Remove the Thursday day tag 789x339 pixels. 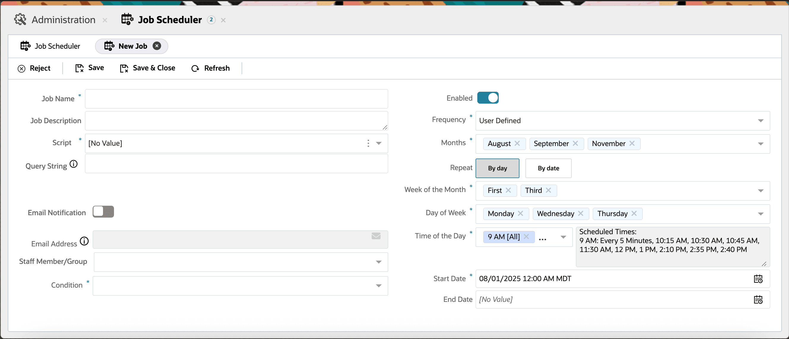pyautogui.click(x=634, y=213)
